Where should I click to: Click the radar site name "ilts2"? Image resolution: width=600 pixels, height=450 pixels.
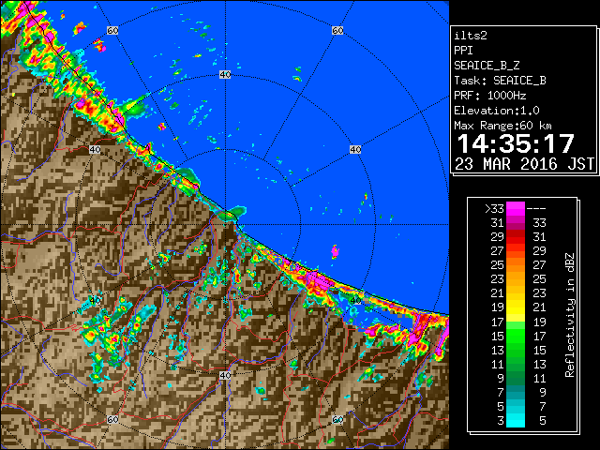click(x=471, y=36)
